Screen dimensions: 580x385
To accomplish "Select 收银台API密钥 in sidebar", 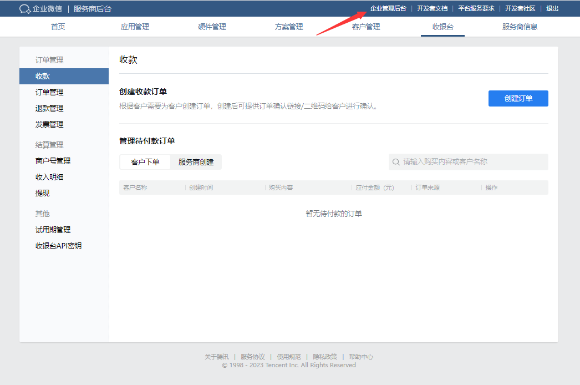I will pyautogui.click(x=58, y=246).
